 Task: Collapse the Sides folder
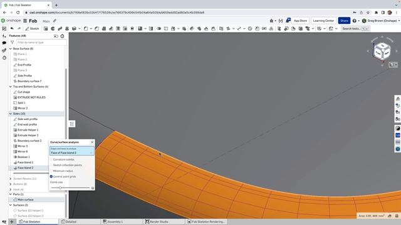coord(11,114)
